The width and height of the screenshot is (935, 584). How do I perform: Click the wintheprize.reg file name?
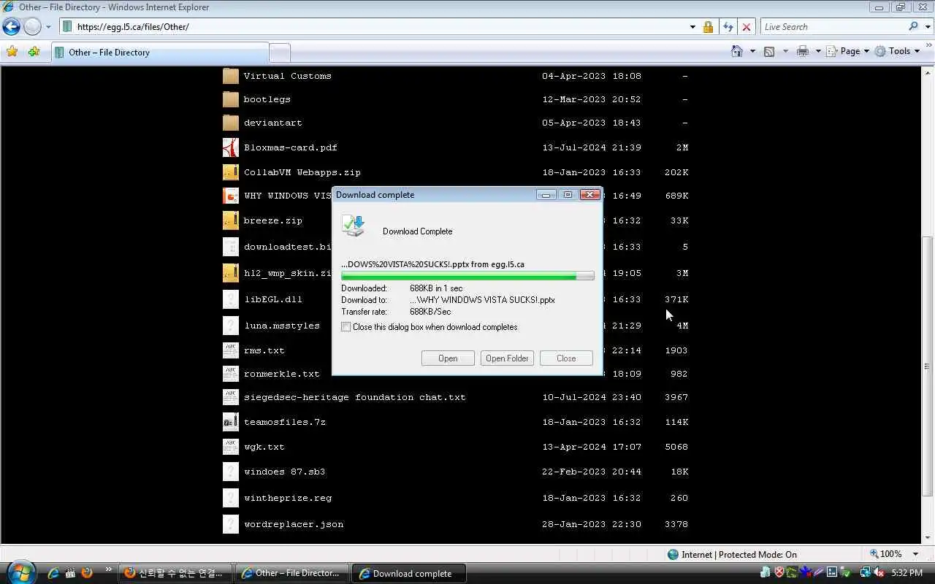pyautogui.click(x=287, y=498)
